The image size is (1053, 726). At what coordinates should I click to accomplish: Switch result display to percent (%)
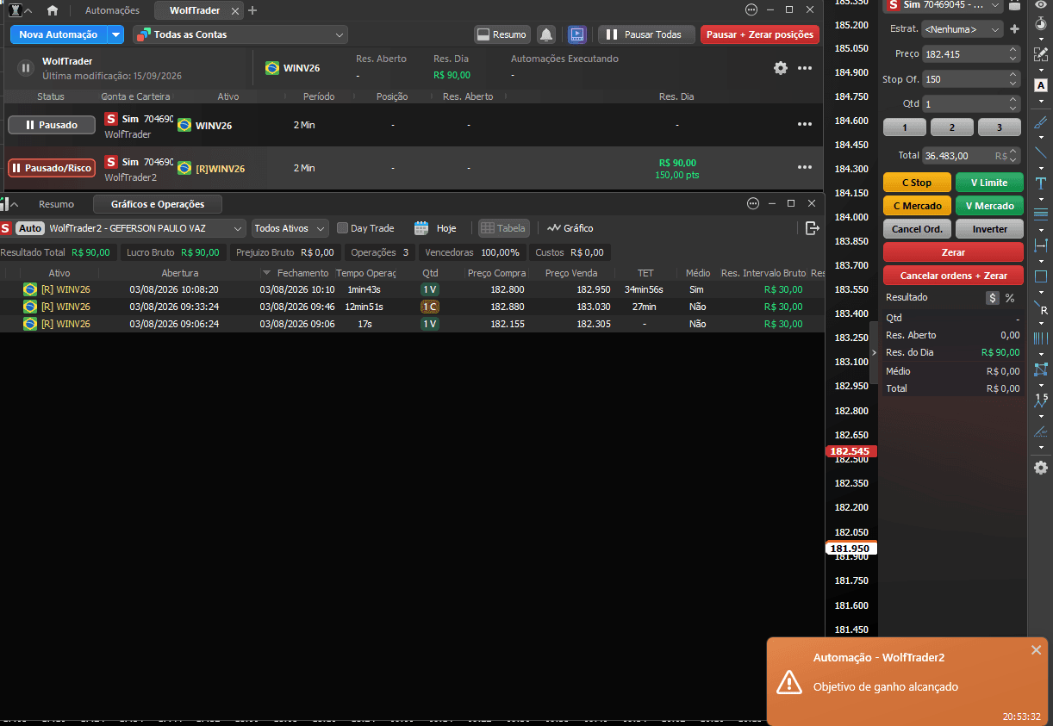pyautogui.click(x=1010, y=298)
